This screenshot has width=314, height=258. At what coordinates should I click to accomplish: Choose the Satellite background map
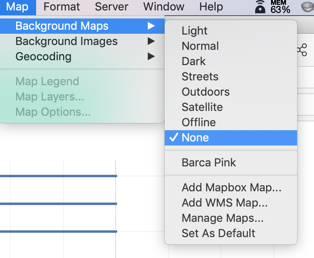(x=202, y=107)
